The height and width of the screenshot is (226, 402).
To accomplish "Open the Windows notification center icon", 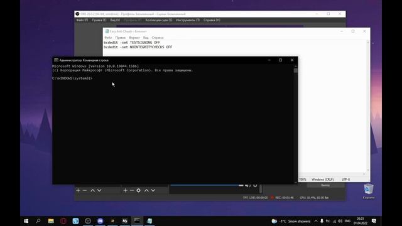I will click(x=374, y=221).
